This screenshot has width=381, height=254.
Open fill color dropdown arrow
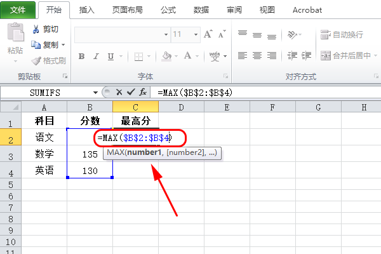176,57
